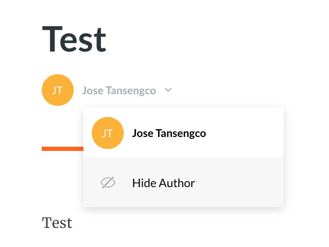The height and width of the screenshot is (247, 329).
Task: Click the JT avatar inside the dropdown menu
Action: coord(108,133)
